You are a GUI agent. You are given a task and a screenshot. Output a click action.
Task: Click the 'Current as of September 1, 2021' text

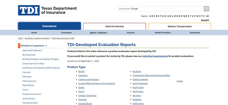click(x=83, y=61)
